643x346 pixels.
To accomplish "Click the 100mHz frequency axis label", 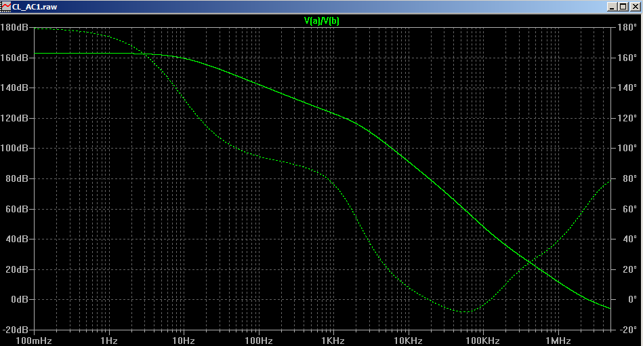I will point(34,341).
